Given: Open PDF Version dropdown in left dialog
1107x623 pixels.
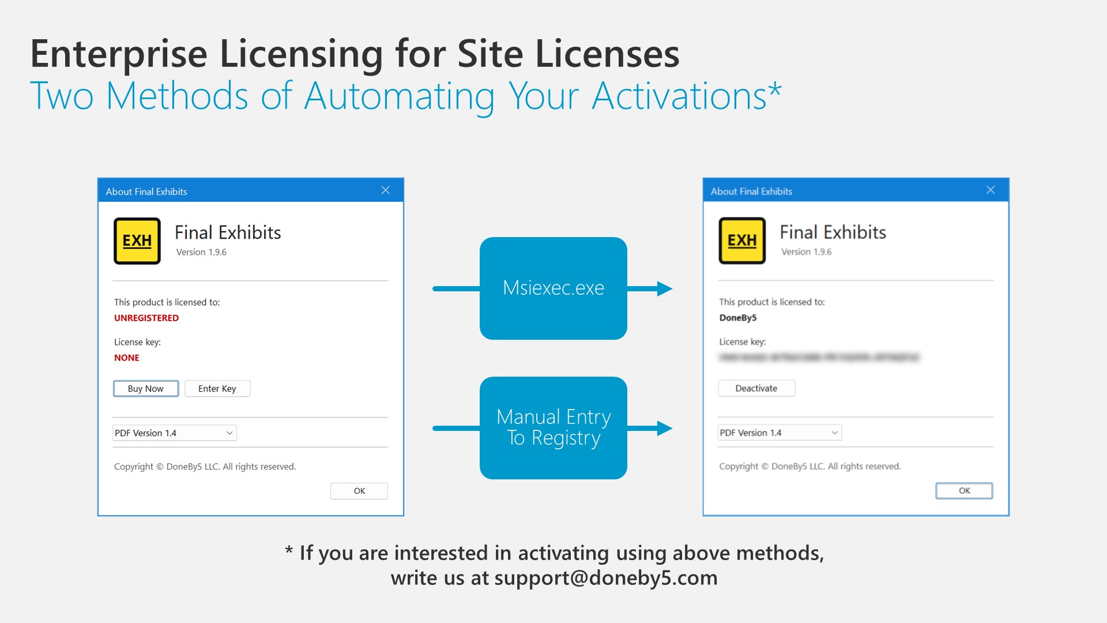Looking at the screenshot, I should coord(174,433).
